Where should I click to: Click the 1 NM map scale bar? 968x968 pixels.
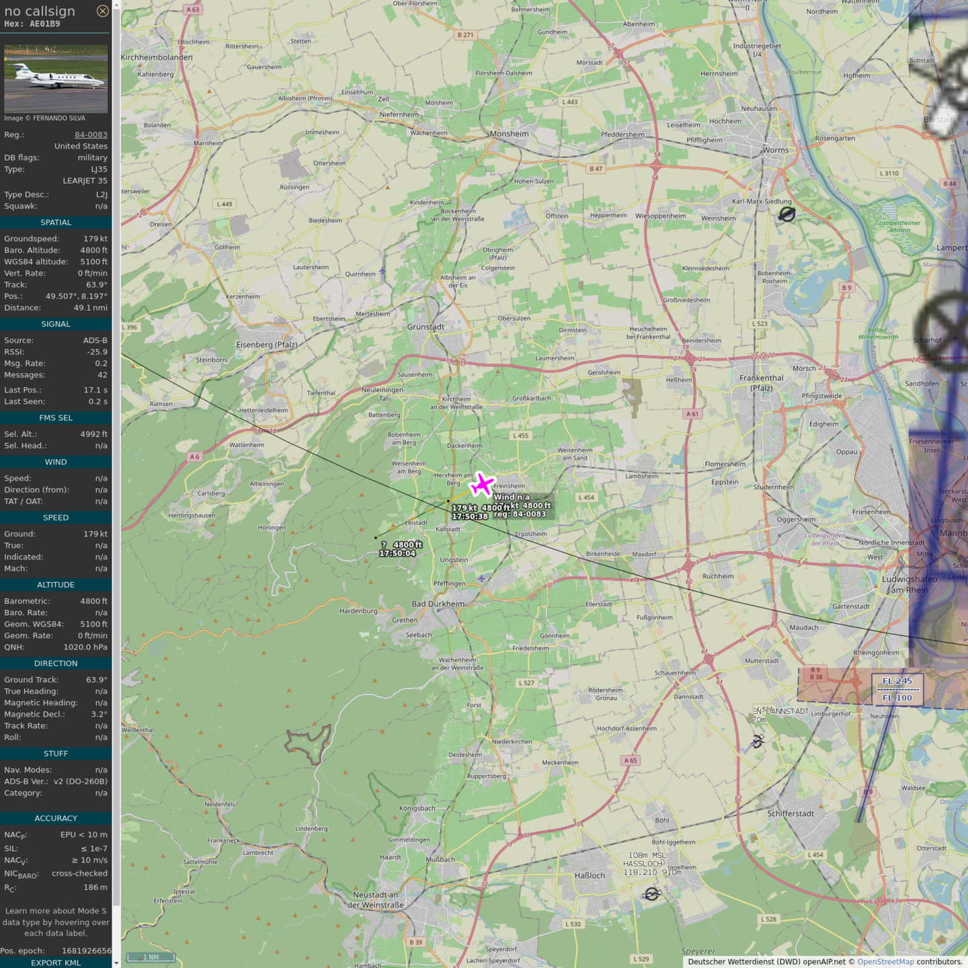151,957
